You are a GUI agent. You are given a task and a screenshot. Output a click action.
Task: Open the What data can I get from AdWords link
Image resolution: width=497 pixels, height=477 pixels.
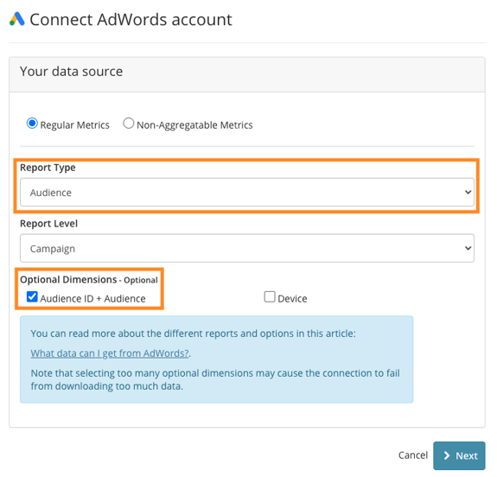coord(110,353)
